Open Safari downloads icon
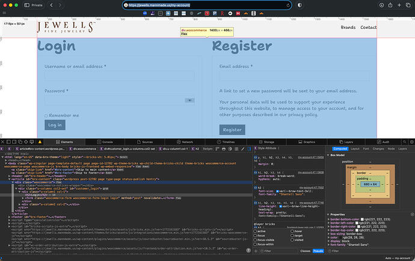 381,5
